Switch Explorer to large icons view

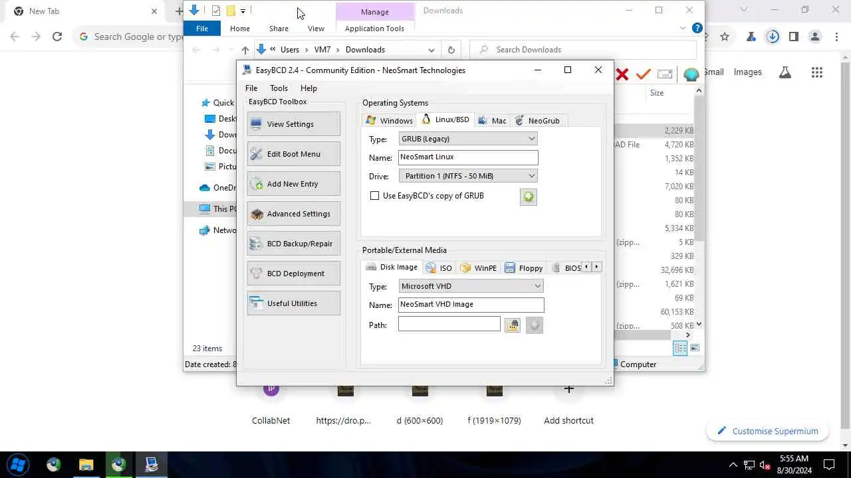coord(695,348)
